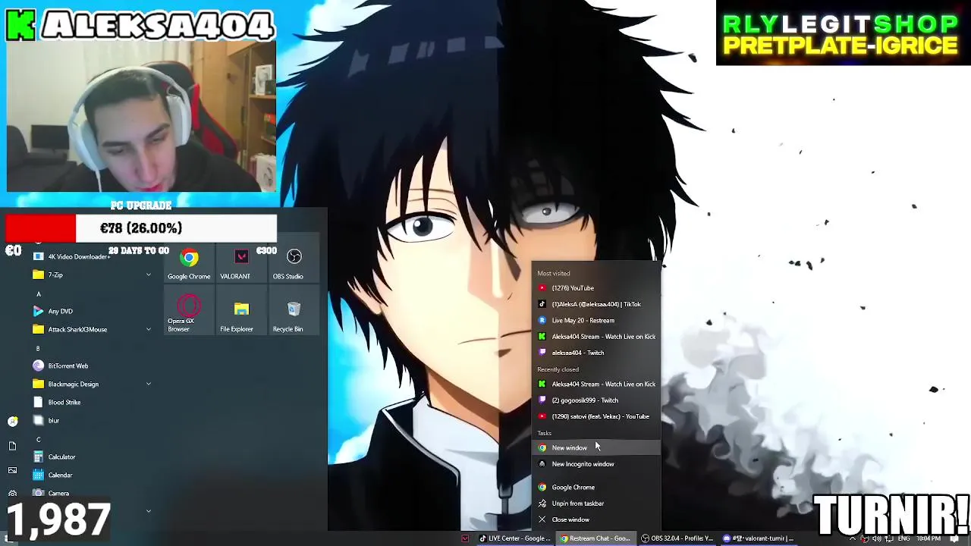Open Live May 20 - Restream entry
Viewport: 971px width, 546px height.
[x=596, y=320]
